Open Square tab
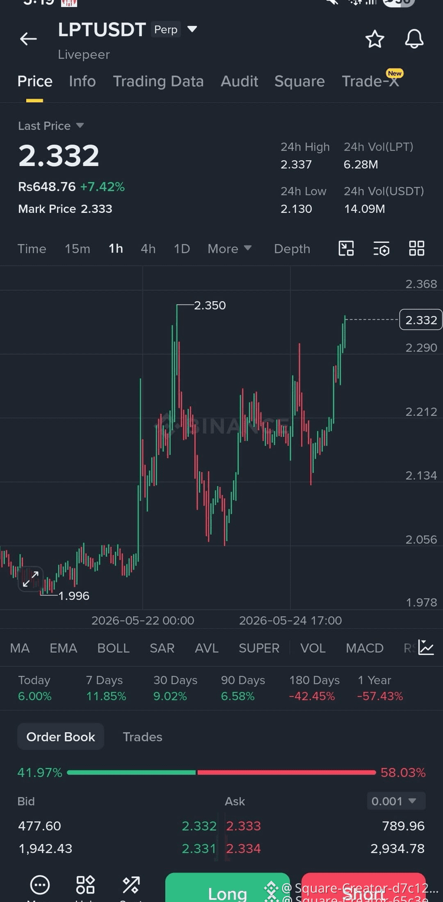This screenshot has width=443, height=902. pos(300,81)
